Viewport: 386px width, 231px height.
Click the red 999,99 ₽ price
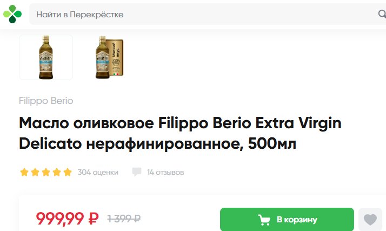[67, 219]
